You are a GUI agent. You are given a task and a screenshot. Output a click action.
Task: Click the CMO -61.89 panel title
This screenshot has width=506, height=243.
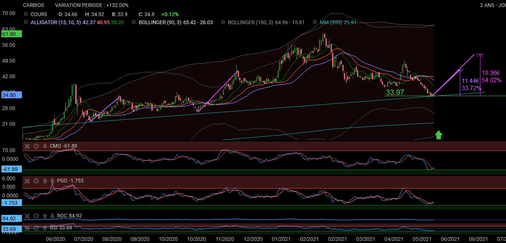[63, 146]
